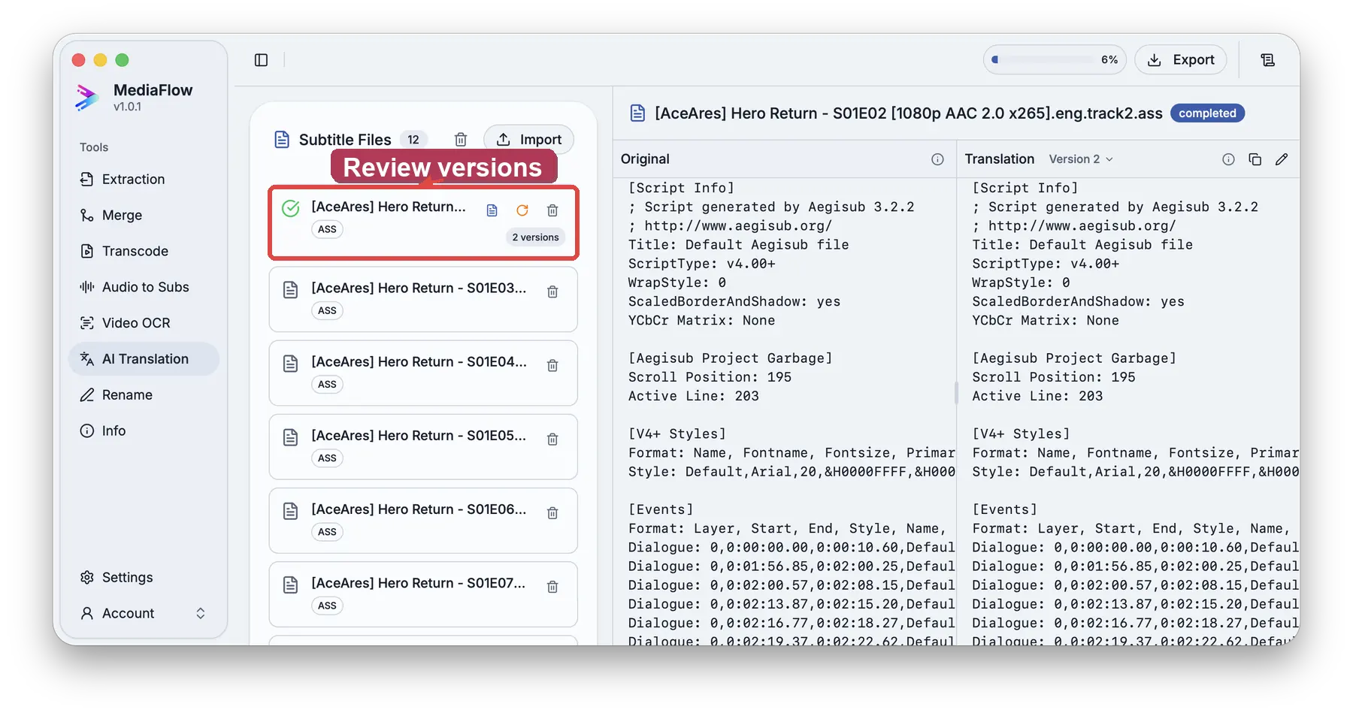Click the Export button
The height and width of the screenshot is (713, 1353).
[1180, 60]
